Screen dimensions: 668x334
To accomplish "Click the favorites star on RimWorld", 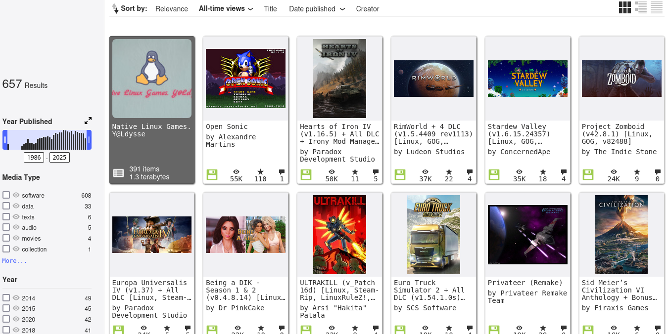I will pos(449,172).
